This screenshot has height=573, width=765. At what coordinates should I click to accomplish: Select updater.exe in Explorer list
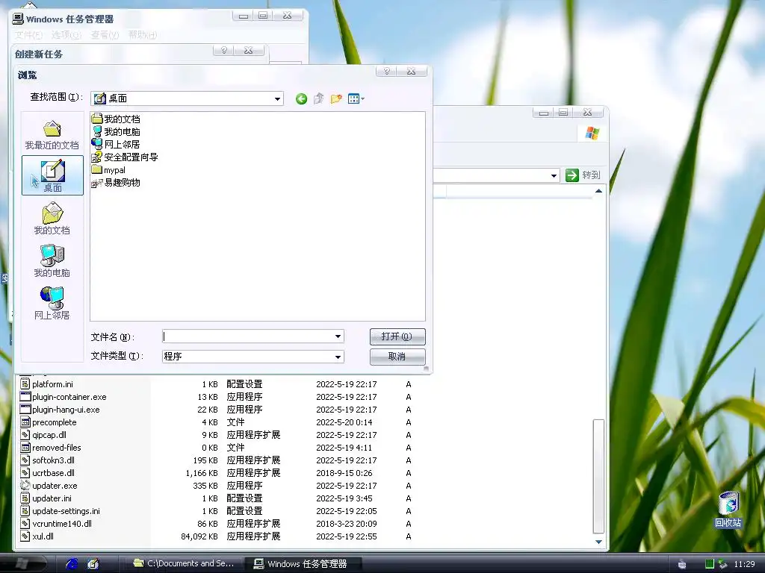49,485
